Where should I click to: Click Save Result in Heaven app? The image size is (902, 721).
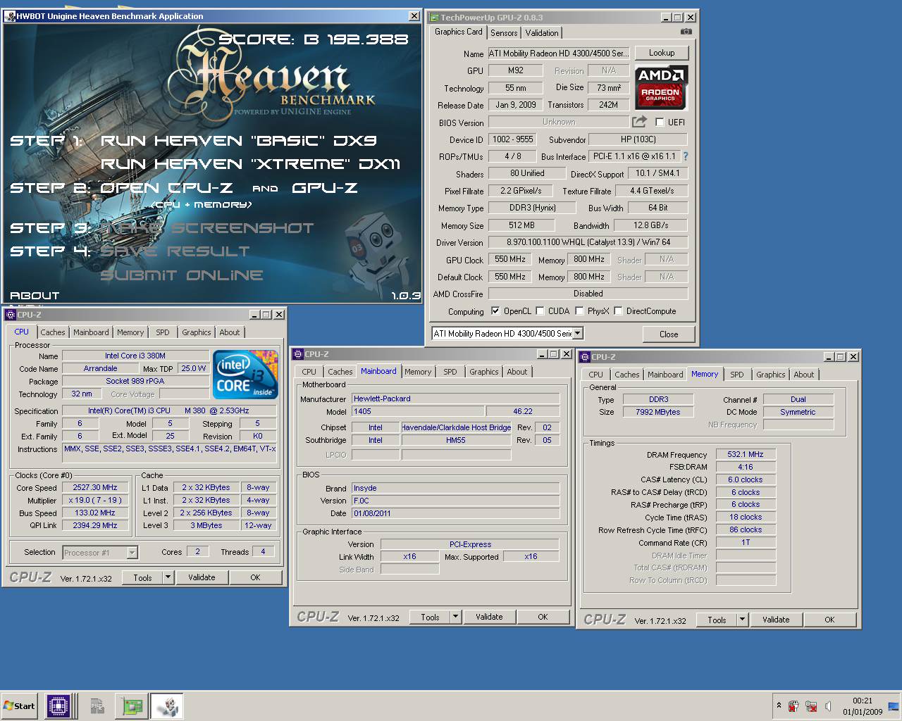click(175, 251)
